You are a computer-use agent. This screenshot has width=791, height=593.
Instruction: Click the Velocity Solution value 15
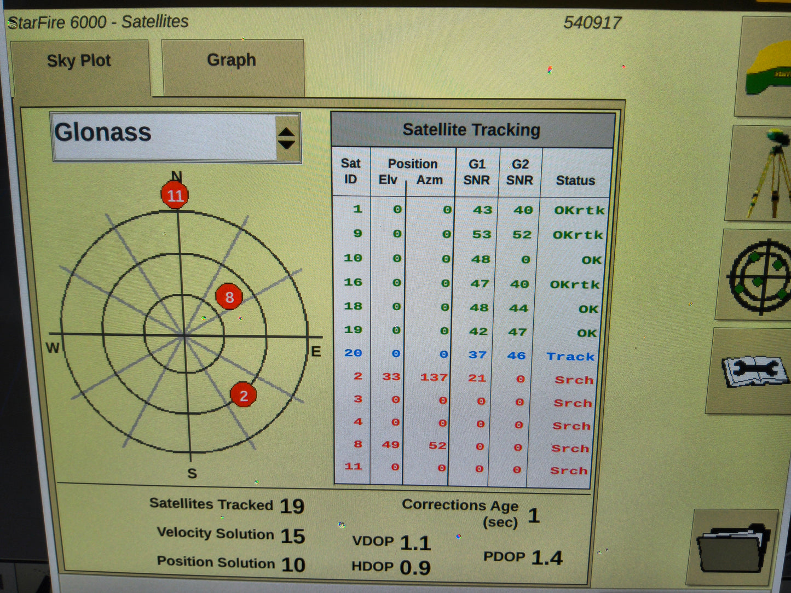[x=292, y=536]
